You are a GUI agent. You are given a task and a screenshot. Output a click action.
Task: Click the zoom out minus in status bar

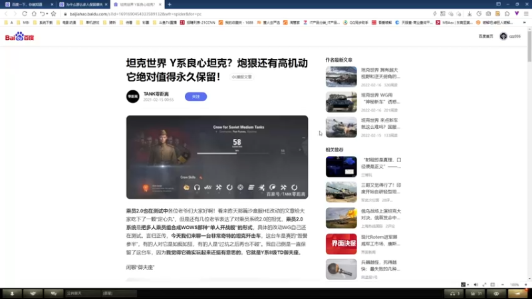click(503, 284)
